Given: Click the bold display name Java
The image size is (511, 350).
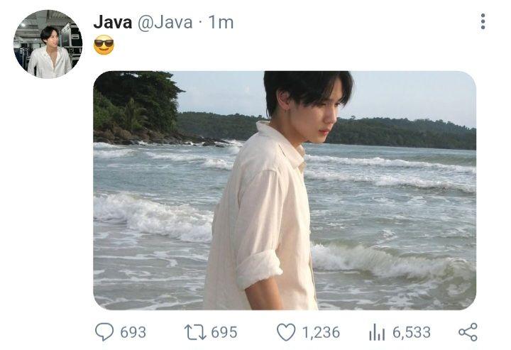Looking at the screenshot, I should (x=112, y=23).
